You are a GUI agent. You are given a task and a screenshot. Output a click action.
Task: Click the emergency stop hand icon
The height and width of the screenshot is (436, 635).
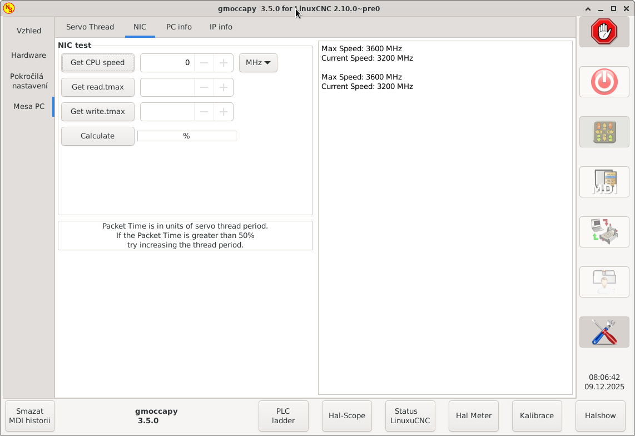pyautogui.click(x=604, y=32)
